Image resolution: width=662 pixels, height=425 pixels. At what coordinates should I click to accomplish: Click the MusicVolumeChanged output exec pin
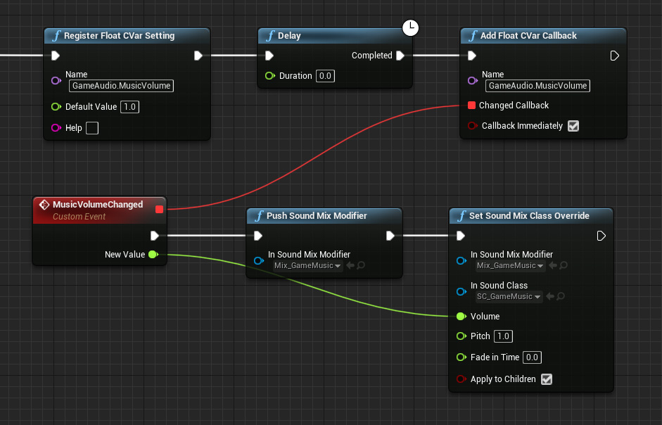pyautogui.click(x=155, y=236)
